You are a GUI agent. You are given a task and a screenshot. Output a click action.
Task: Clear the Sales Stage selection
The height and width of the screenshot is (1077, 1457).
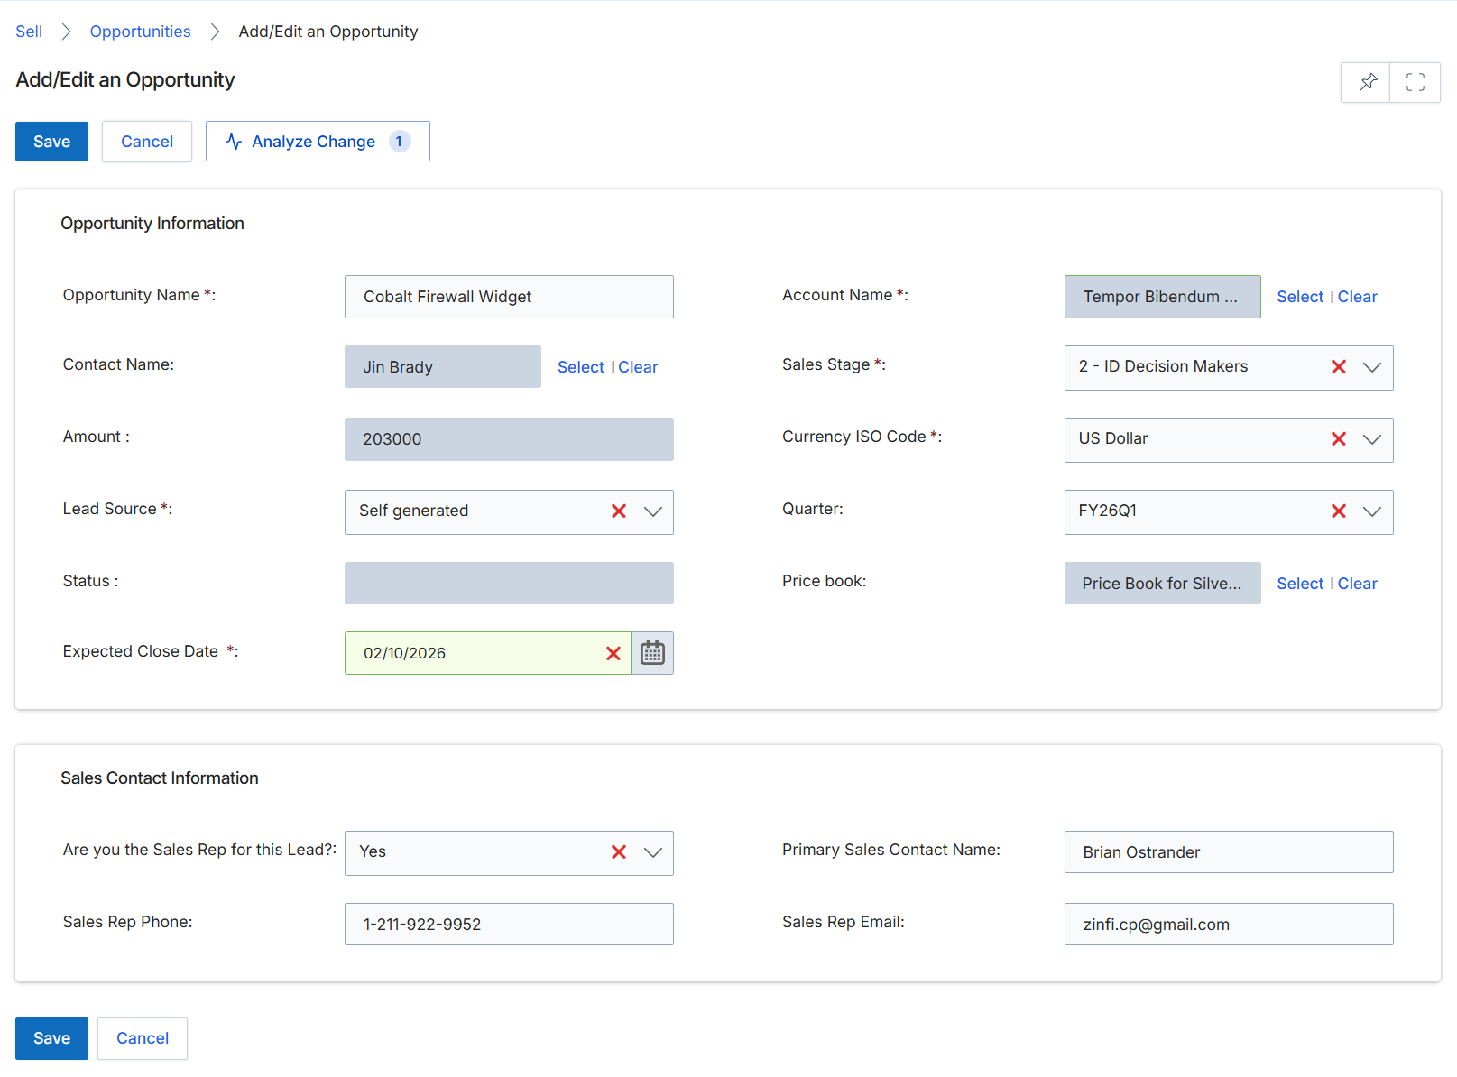(1339, 366)
